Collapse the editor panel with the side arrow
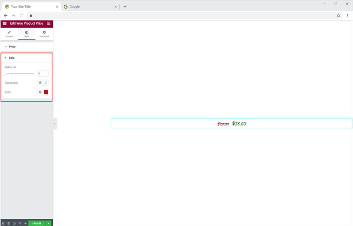The height and width of the screenshot is (226, 353). (55, 124)
